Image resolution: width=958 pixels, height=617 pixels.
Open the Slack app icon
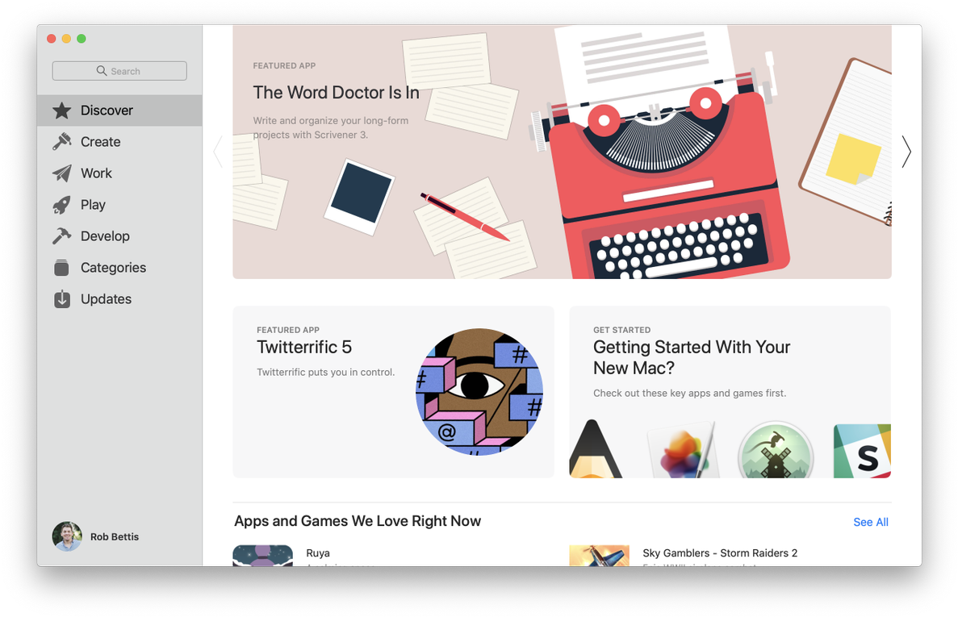click(862, 451)
